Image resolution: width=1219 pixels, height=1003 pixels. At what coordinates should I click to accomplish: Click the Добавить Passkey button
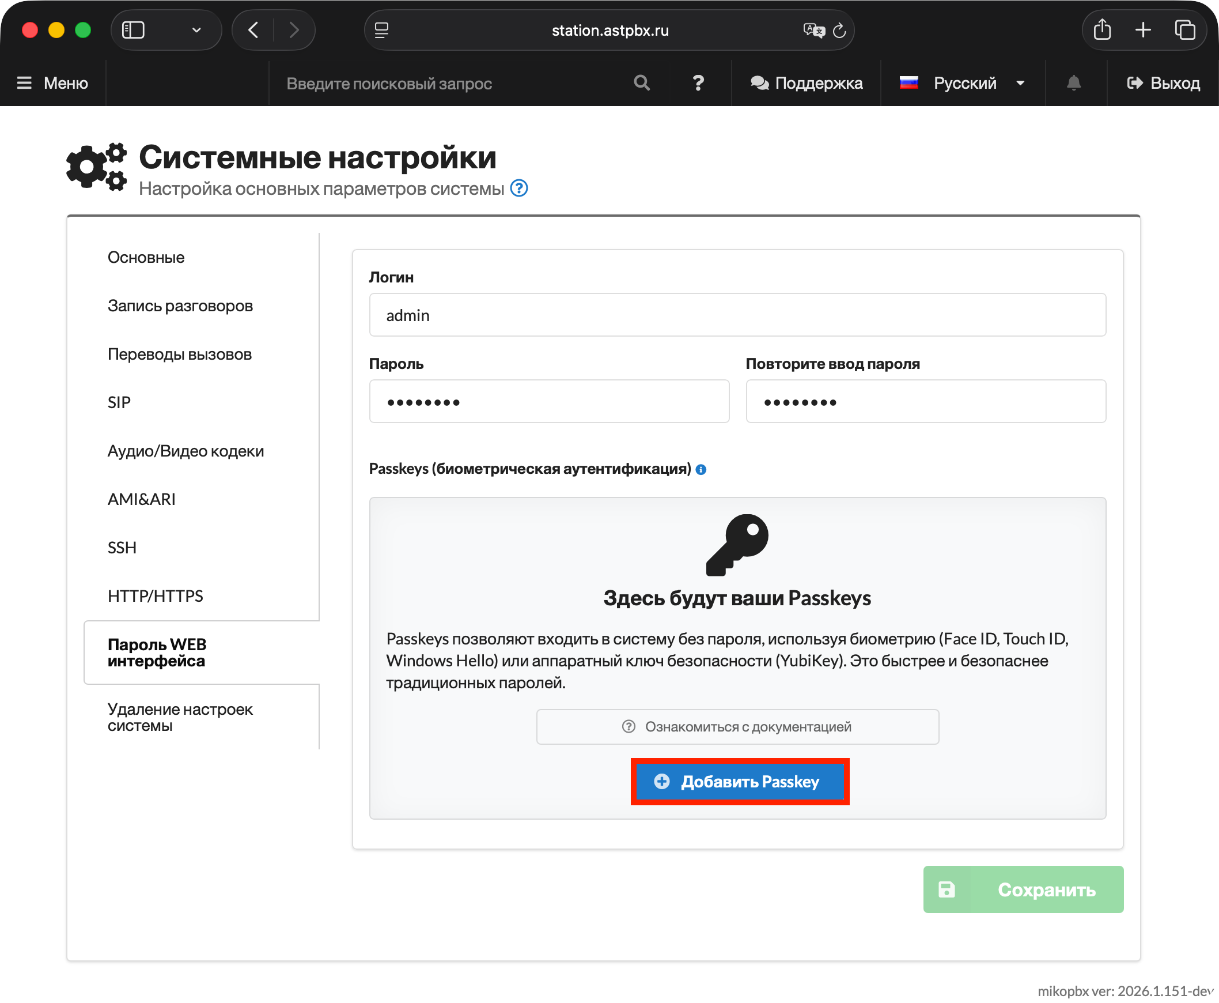pos(740,782)
